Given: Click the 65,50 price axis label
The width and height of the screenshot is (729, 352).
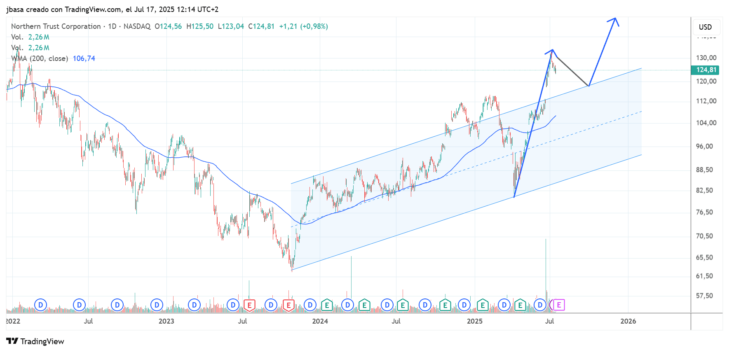Looking at the screenshot, I should pos(705,258).
